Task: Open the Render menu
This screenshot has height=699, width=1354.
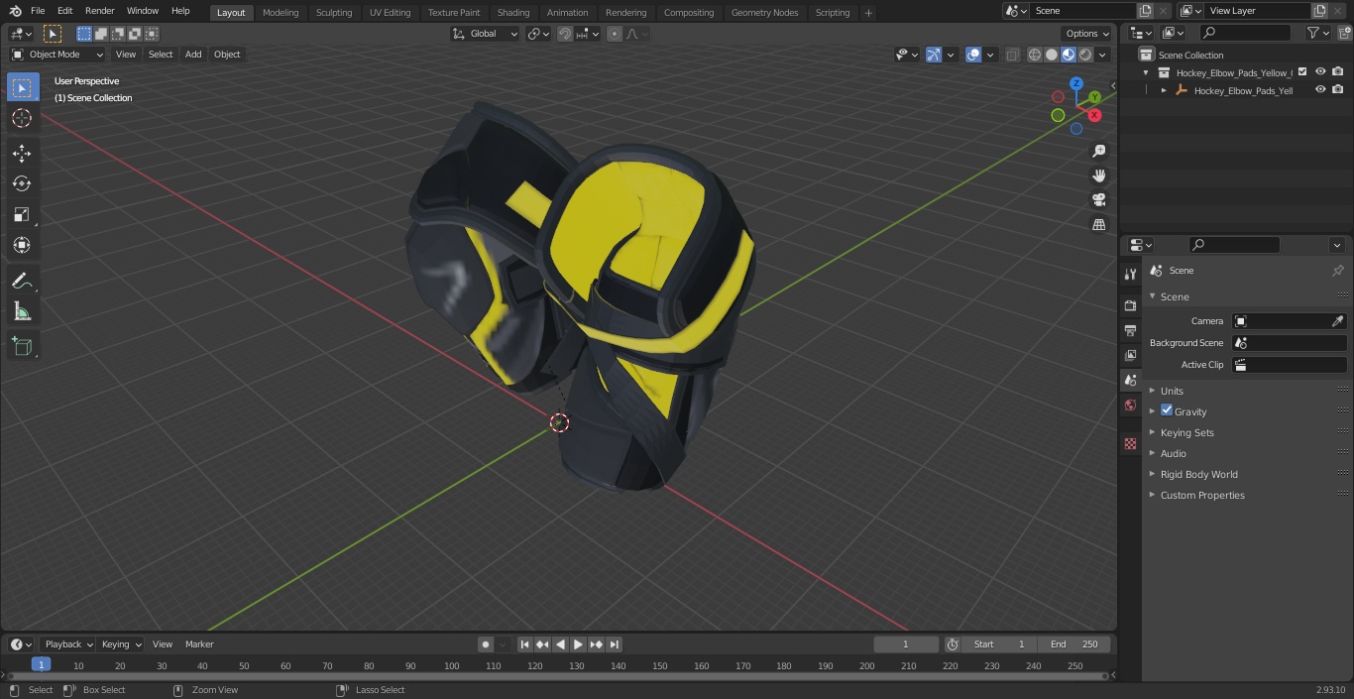Action: click(x=99, y=11)
